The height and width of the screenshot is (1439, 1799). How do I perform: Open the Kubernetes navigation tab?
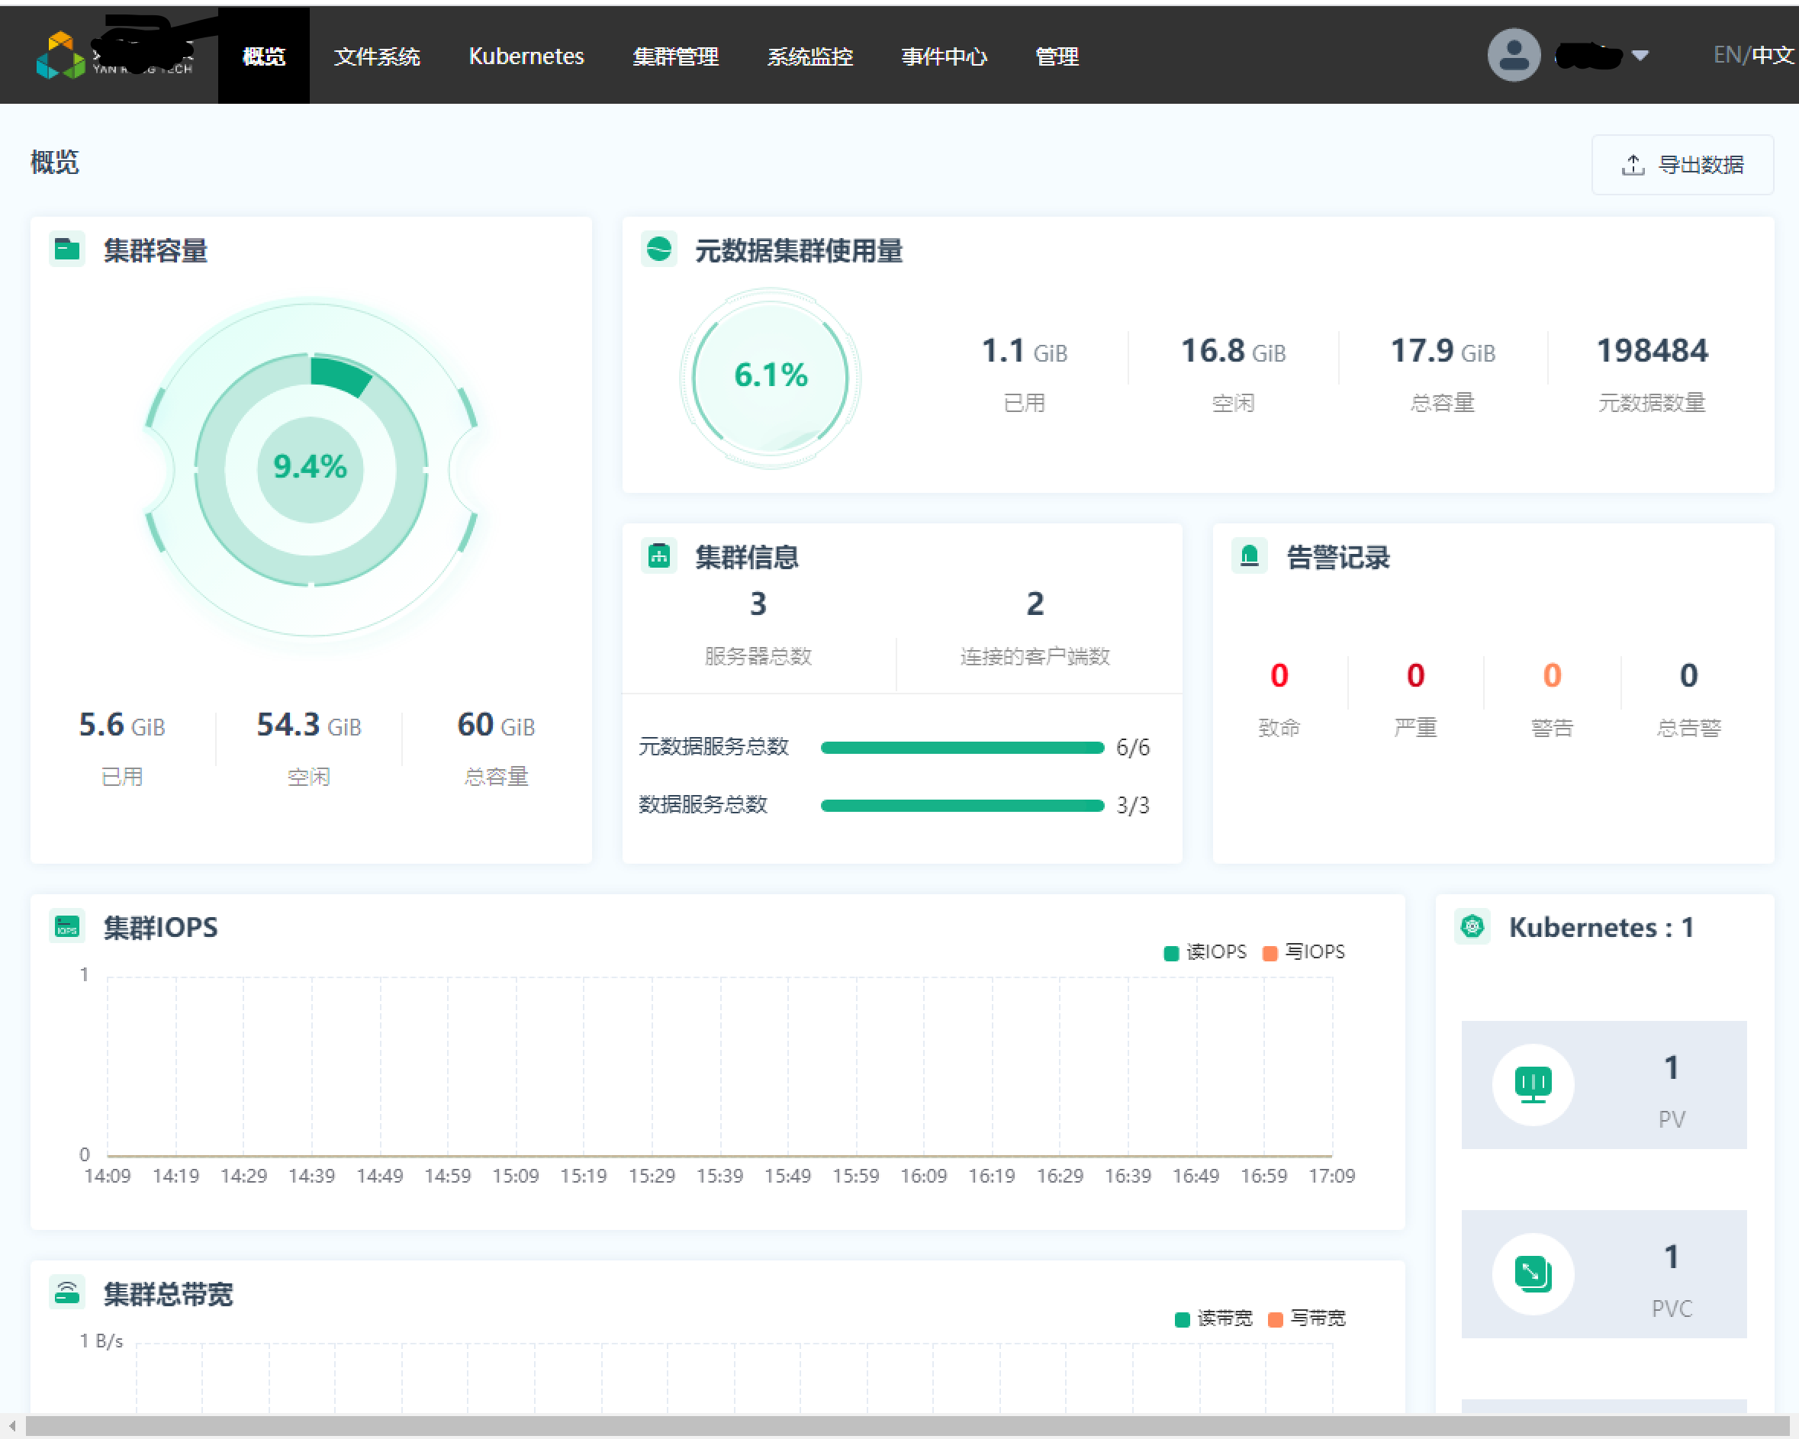(x=526, y=56)
